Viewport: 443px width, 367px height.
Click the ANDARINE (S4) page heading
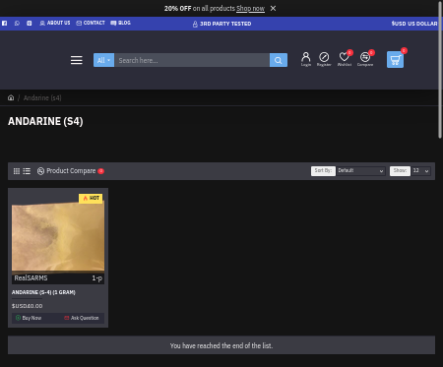point(45,121)
